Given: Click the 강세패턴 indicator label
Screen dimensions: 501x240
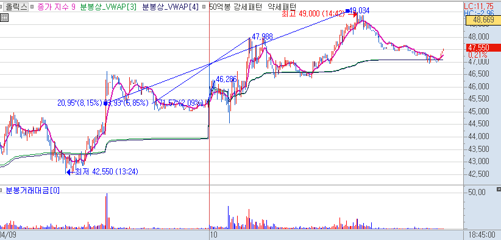Looking at the screenshot, I should click(x=249, y=7).
